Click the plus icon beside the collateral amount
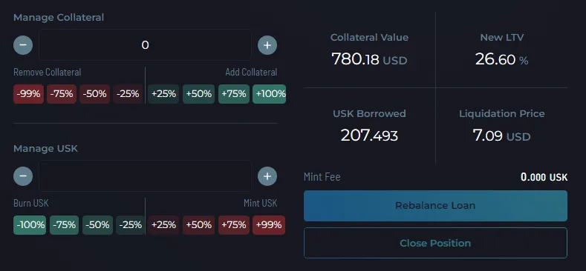 tap(267, 45)
